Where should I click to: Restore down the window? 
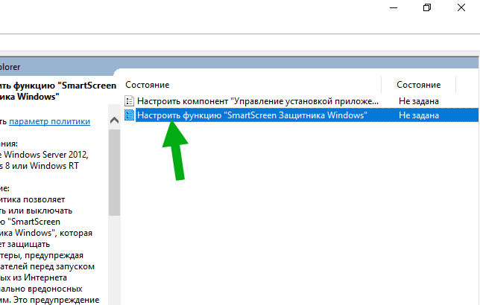pyautogui.click(x=427, y=7)
